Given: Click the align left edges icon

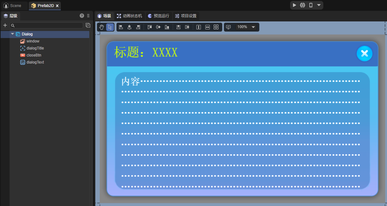Looking at the screenshot, I should (x=121, y=27).
